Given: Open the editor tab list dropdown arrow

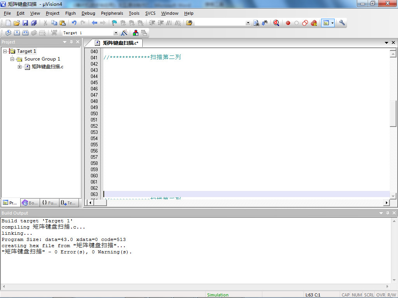Looking at the screenshot, I should point(387,43).
